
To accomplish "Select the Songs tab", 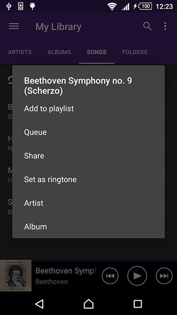I will click(96, 52).
